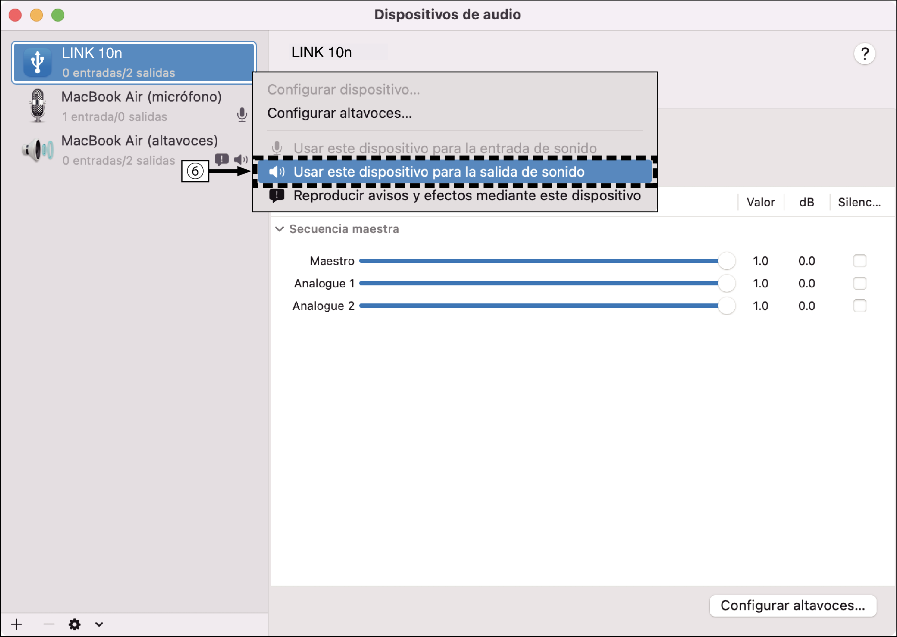Open help via the question mark icon
The height and width of the screenshot is (637, 897).
[865, 53]
